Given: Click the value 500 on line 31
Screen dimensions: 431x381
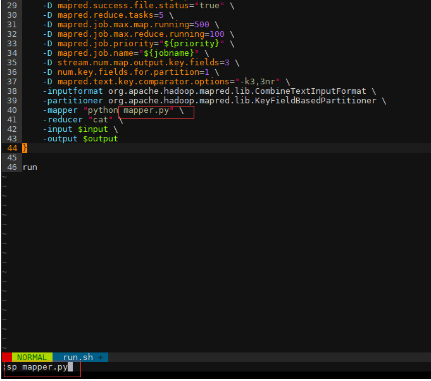Looking at the screenshot, I should 202,25.
